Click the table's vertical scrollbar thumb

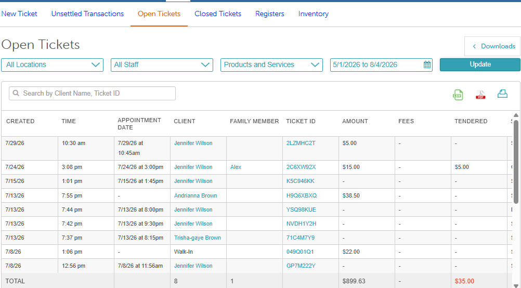[x=516, y=161]
